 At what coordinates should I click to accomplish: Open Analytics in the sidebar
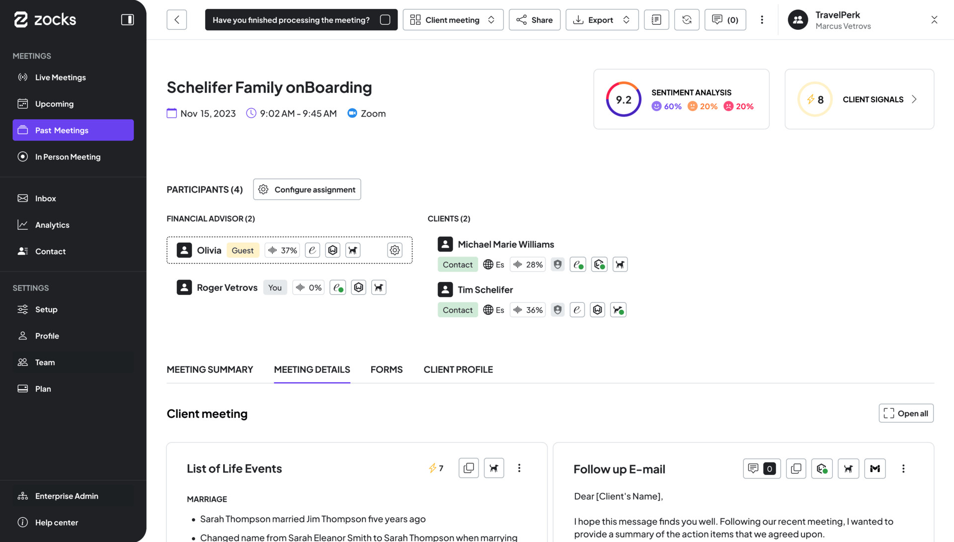point(52,225)
